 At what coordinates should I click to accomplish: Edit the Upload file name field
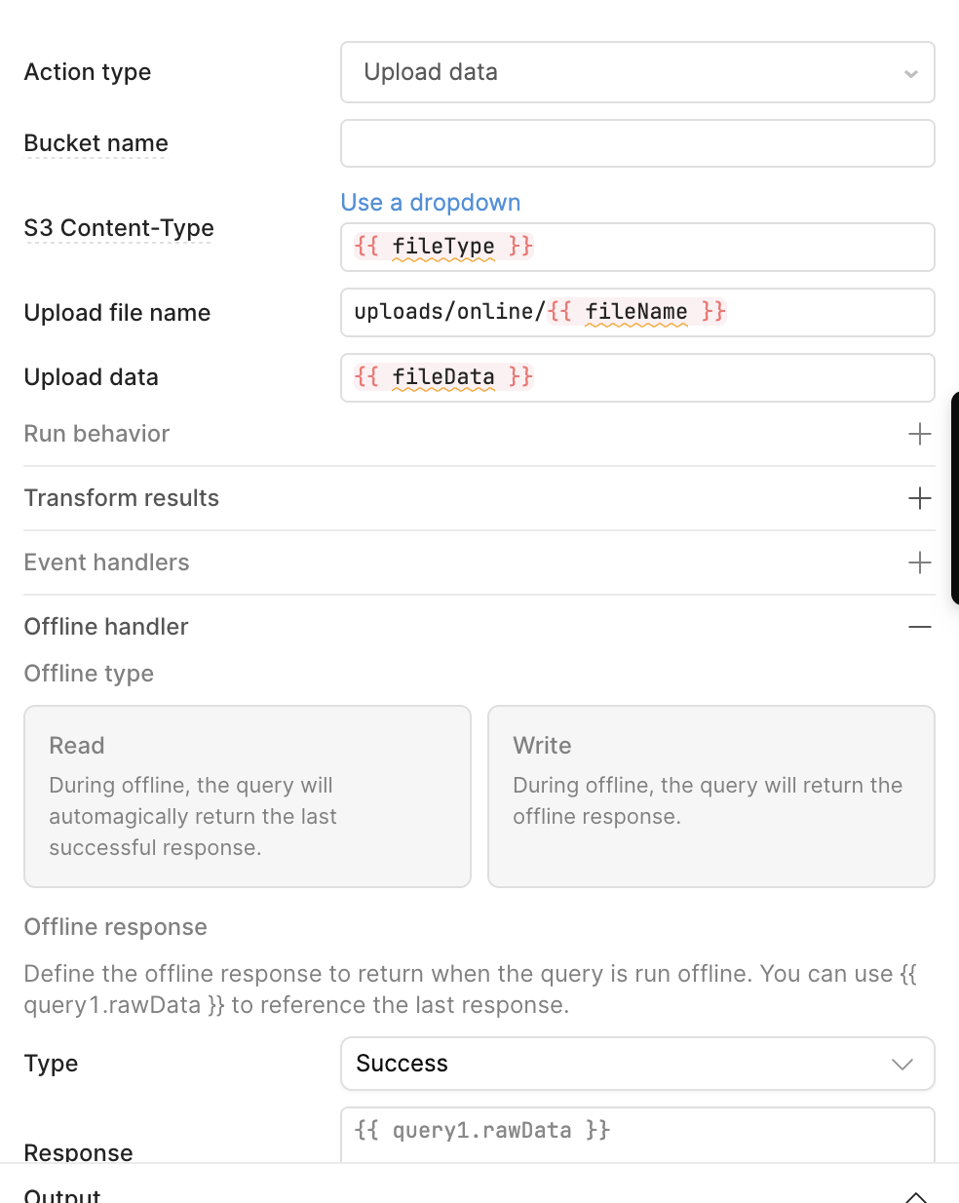(x=637, y=312)
